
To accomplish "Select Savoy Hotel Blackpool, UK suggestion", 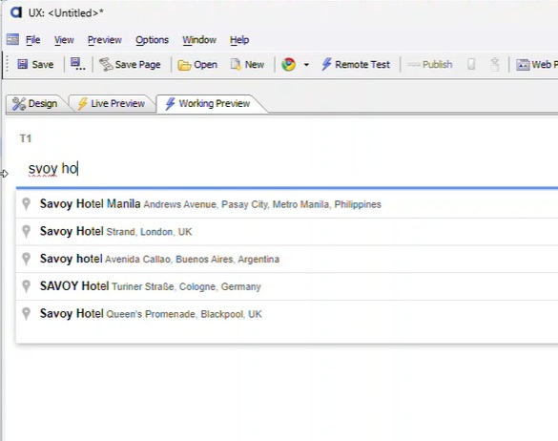I will click(287, 314).
